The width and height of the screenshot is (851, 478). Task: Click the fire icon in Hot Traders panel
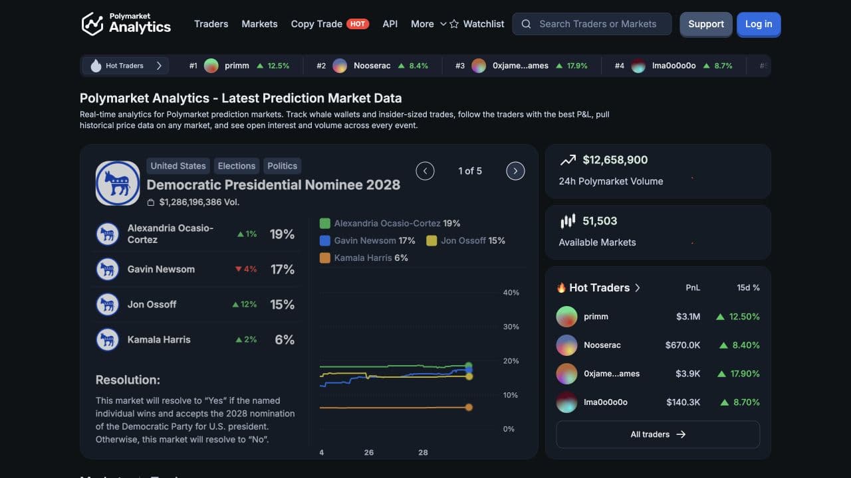[x=561, y=287]
